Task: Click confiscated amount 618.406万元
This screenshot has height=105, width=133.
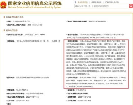Action: click(x=81, y=90)
